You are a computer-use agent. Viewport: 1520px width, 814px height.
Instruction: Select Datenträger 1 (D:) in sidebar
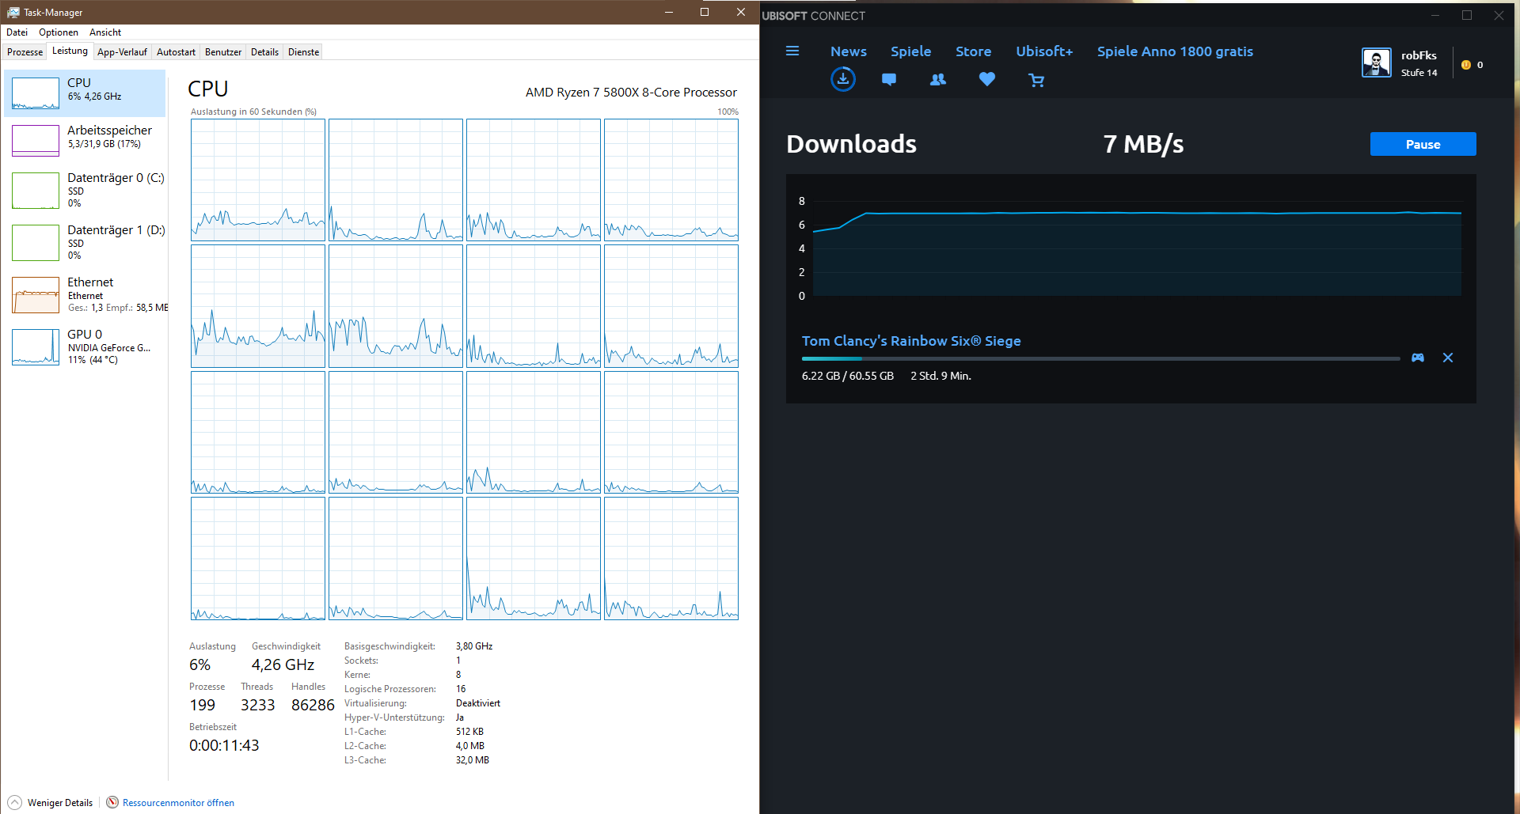[85, 242]
